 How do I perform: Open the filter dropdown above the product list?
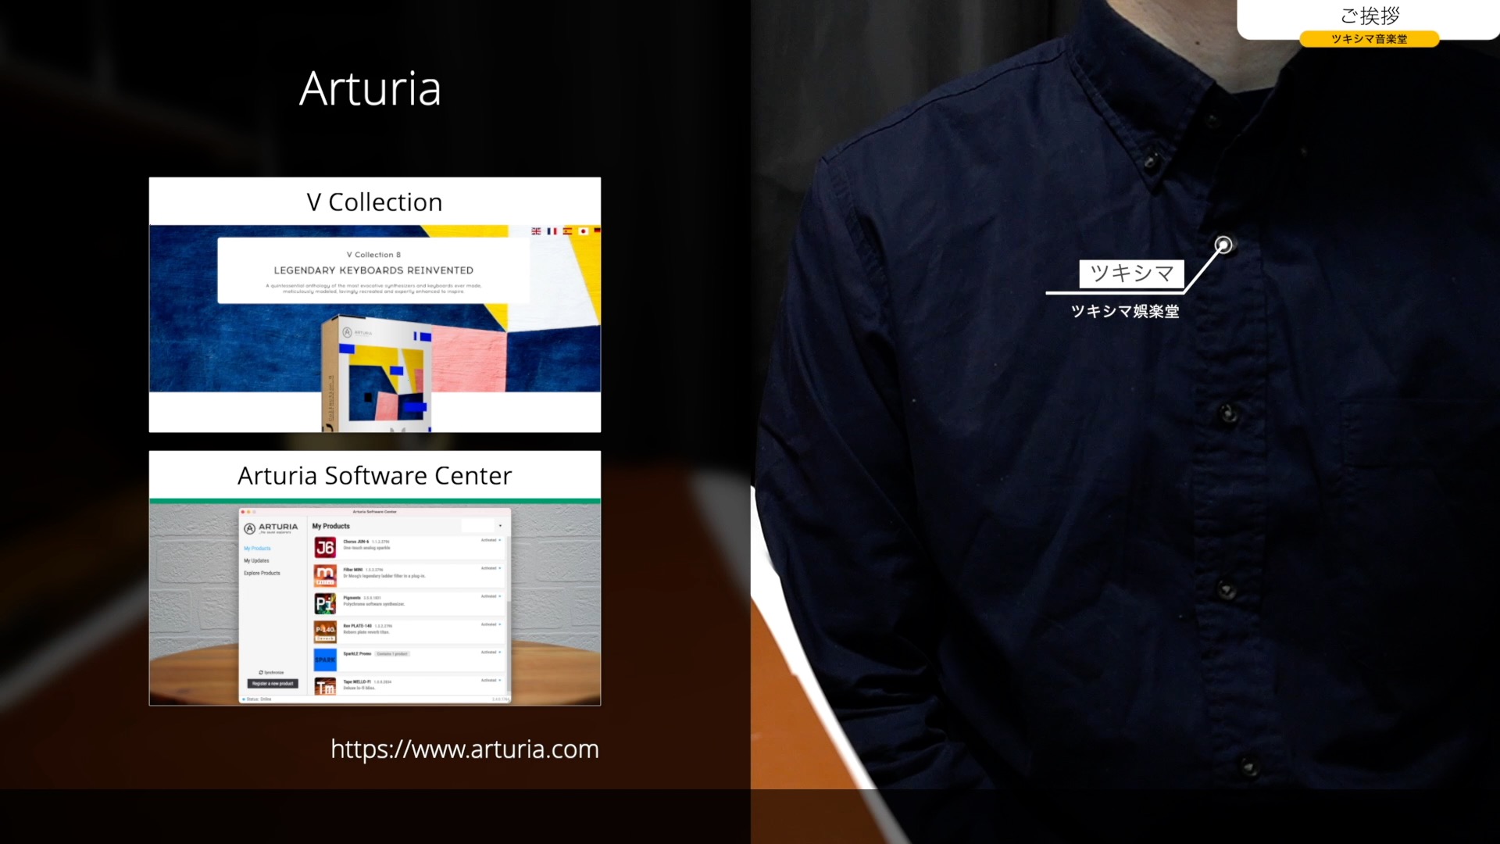481,526
